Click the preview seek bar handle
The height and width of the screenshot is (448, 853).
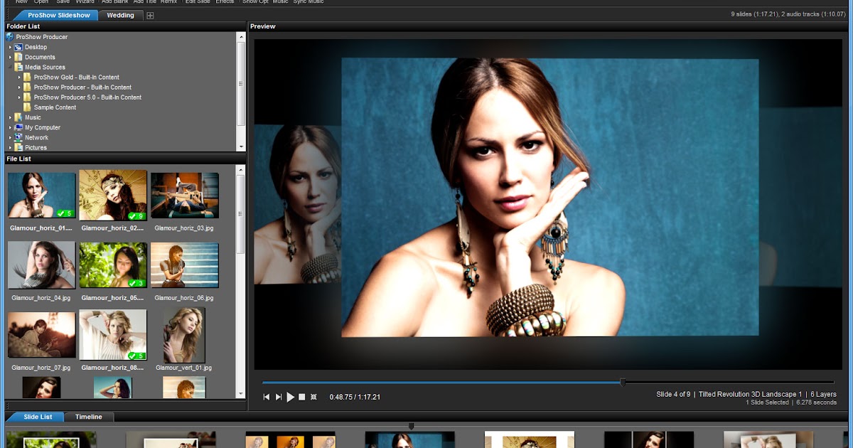point(623,383)
